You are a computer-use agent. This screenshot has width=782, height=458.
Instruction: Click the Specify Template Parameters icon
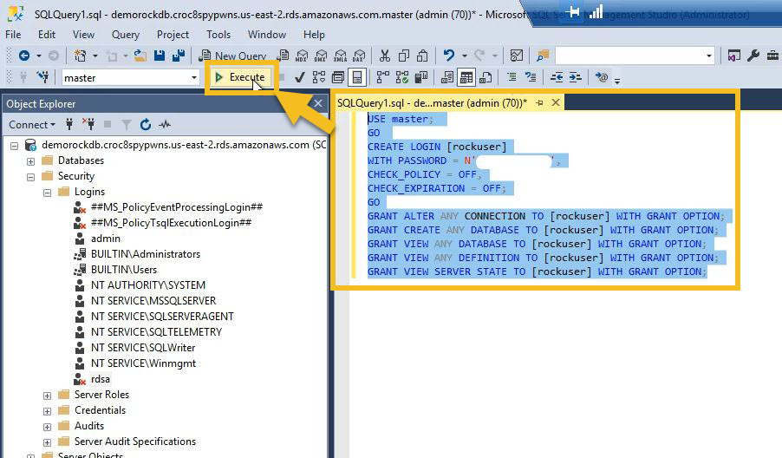(x=602, y=77)
